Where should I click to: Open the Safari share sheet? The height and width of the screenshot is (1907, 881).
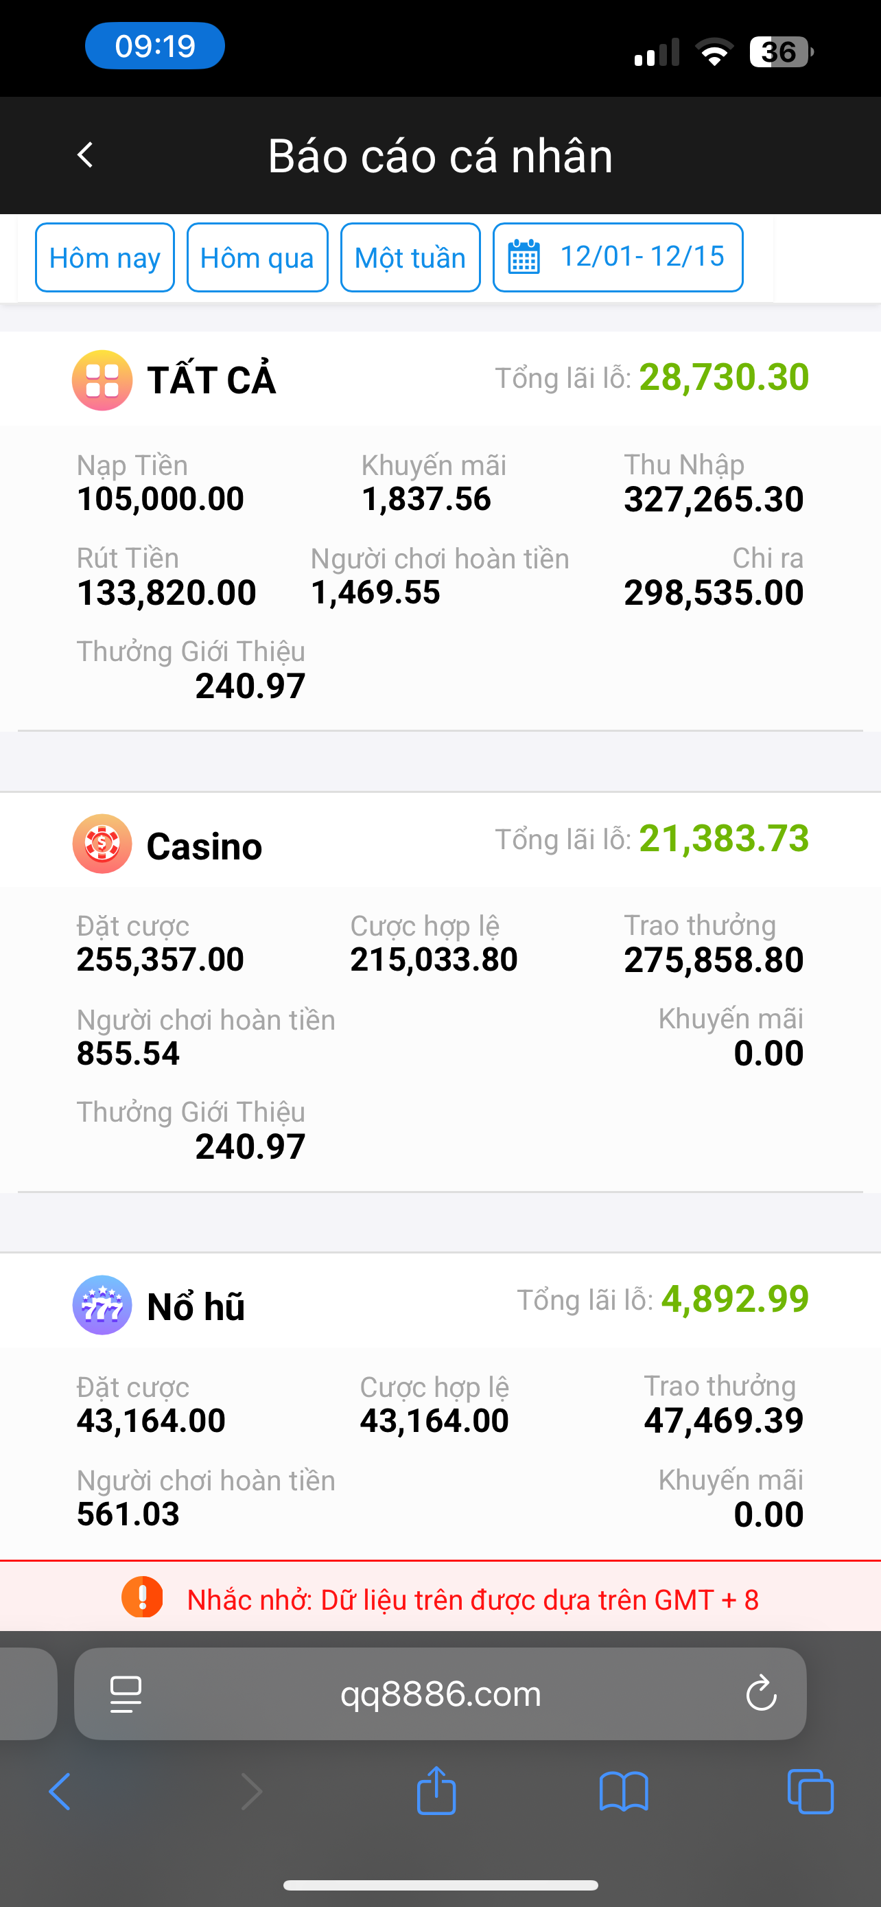click(436, 1792)
